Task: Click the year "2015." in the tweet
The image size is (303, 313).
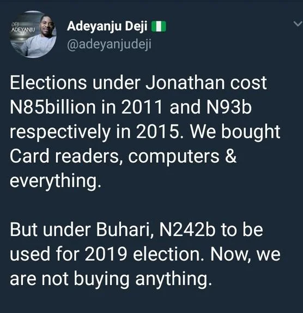Action: click(x=160, y=132)
